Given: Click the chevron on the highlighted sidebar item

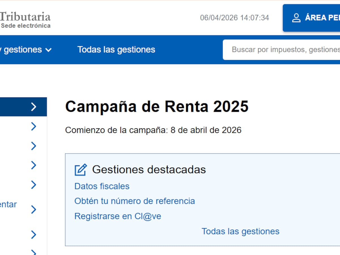Looking at the screenshot, I should coord(33,107).
